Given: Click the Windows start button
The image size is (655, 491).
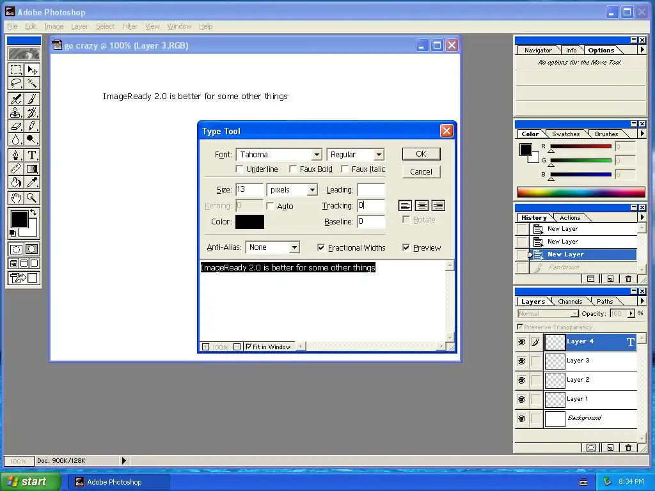Looking at the screenshot, I should coord(30,481).
